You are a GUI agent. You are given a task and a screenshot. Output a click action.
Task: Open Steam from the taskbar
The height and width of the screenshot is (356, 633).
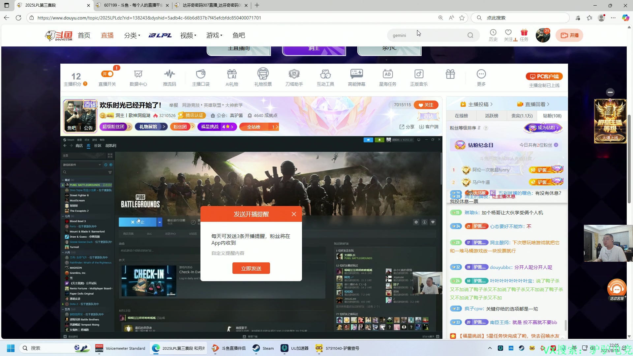pos(263,348)
